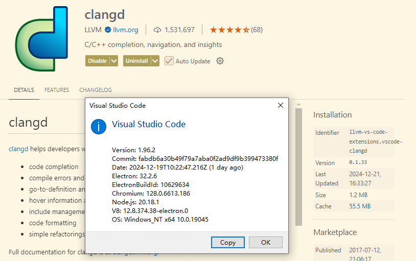
Task: Copy the version info
Action: pos(228,243)
